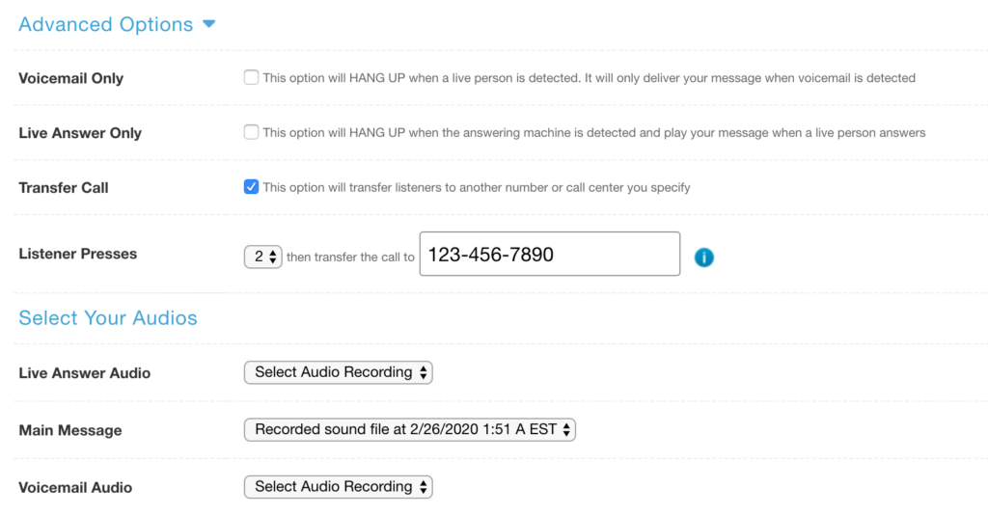Viewport: 988px width, 515px height.
Task: Enable the Voicemail Only checkbox
Action: pyautogui.click(x=251, y=77)
